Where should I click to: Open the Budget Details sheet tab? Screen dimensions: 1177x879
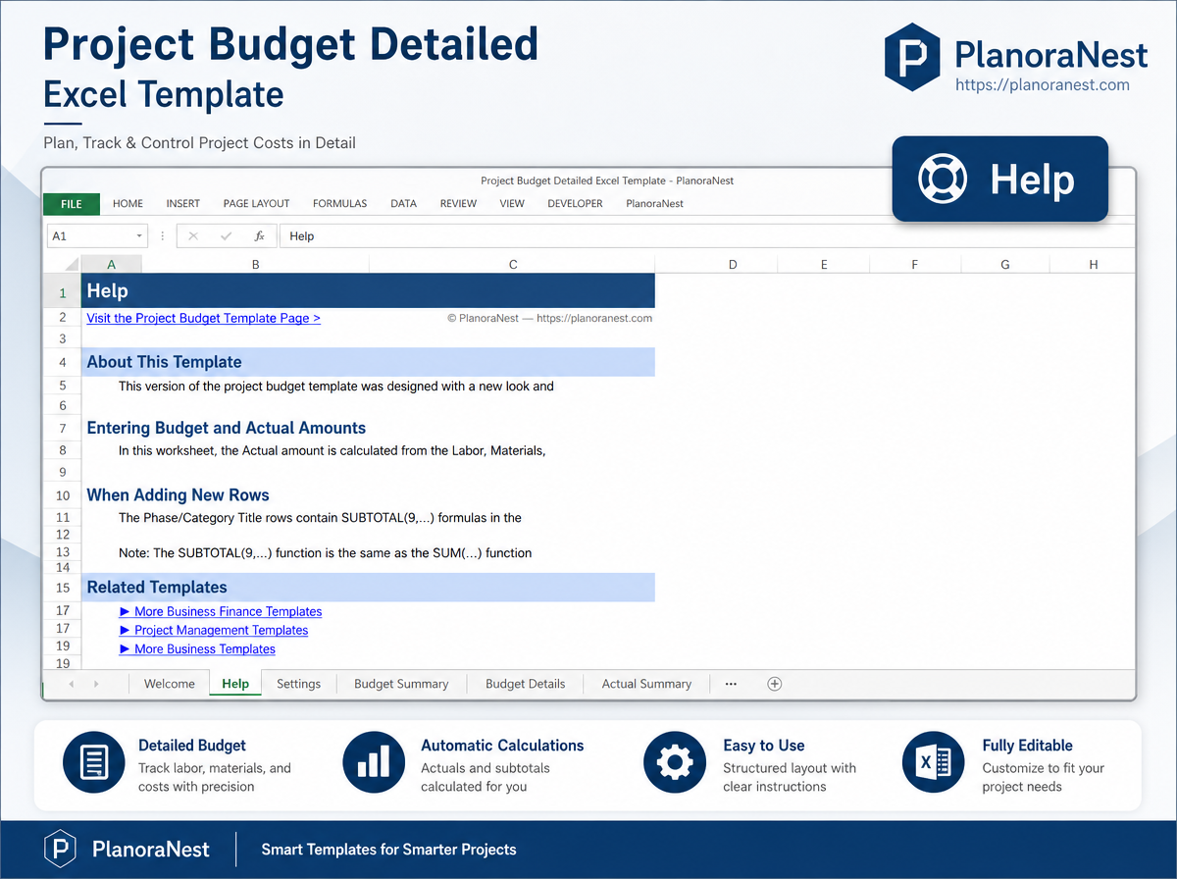[x=525, y=684]
